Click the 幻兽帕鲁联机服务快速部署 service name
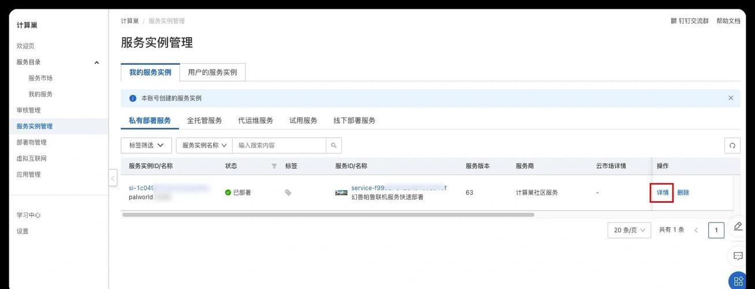Screen dimensions: 755x289 point(387,197)
